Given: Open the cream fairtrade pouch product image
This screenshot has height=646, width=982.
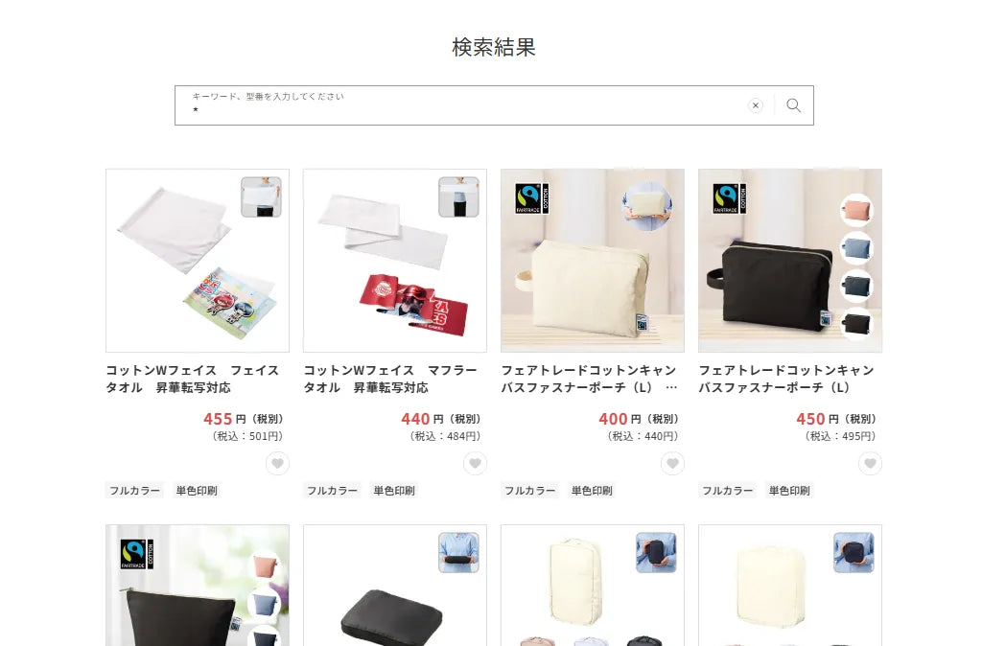Looking at the screenshot, I should 593,261.
